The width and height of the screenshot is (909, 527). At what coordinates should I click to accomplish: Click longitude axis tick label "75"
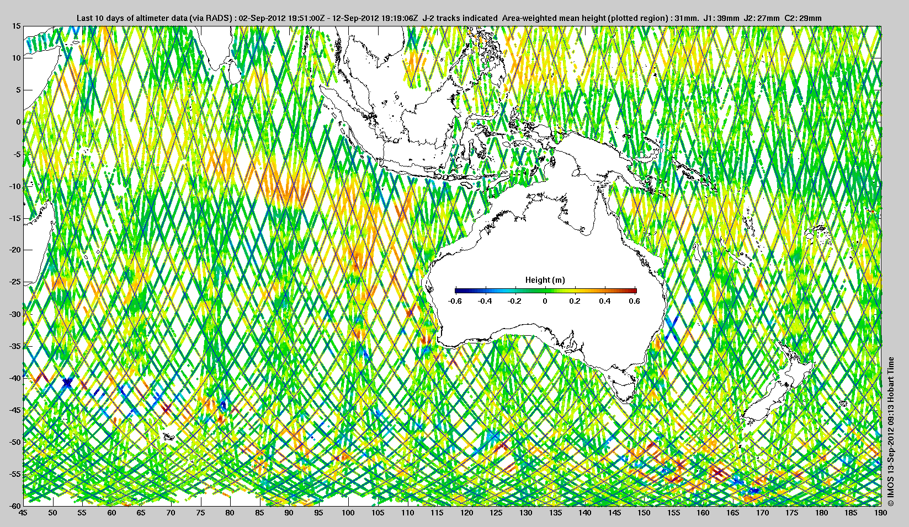200,513
